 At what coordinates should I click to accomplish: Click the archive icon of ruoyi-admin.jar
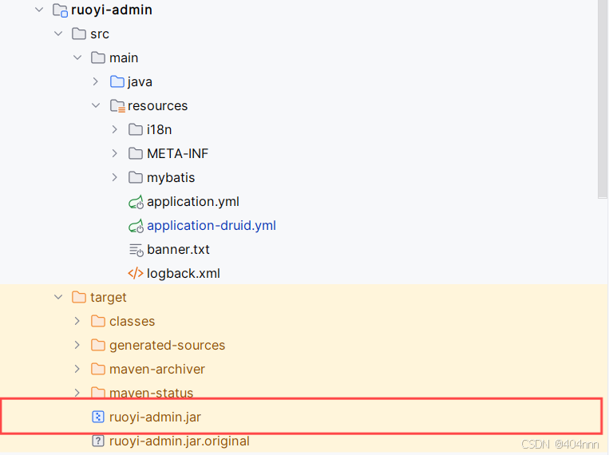click(x=98, y=417)
